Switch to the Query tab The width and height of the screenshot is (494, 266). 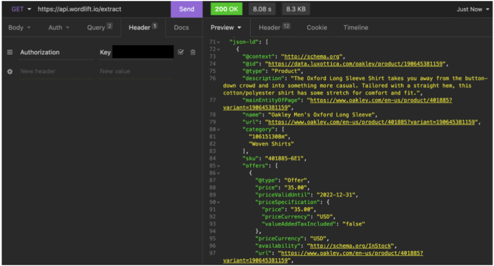tap(99, 28)
